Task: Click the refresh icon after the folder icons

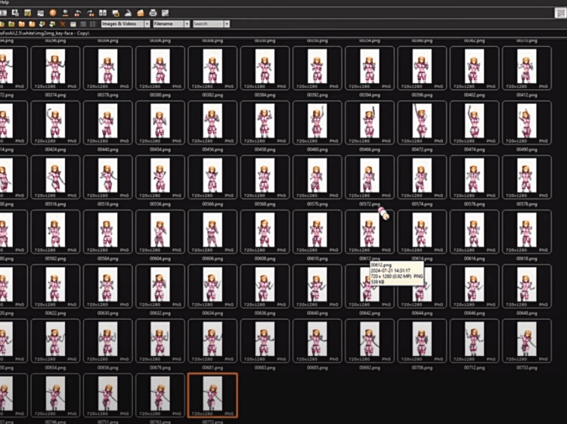Action: click(x=42, y=24)
